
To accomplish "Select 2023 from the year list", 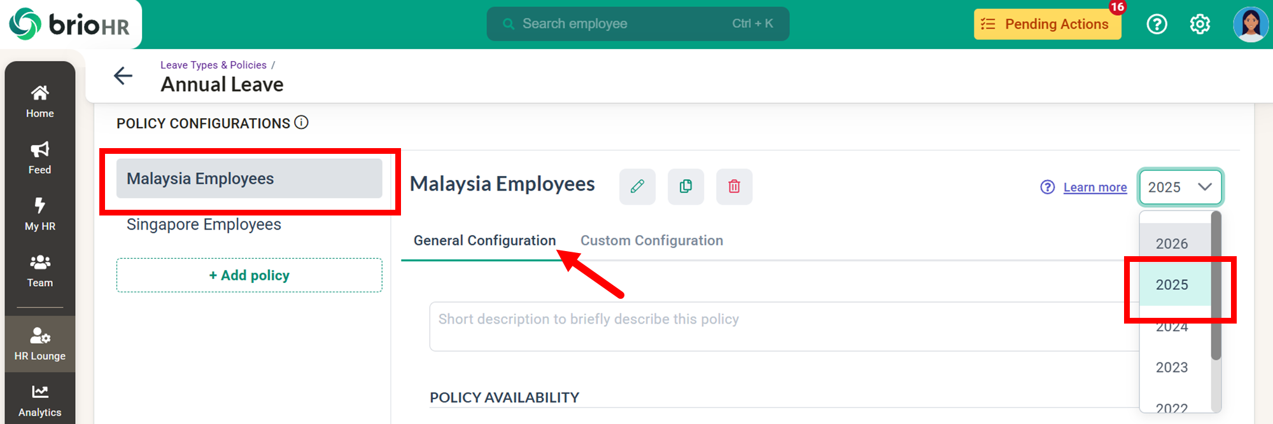I will point(1171,367).
